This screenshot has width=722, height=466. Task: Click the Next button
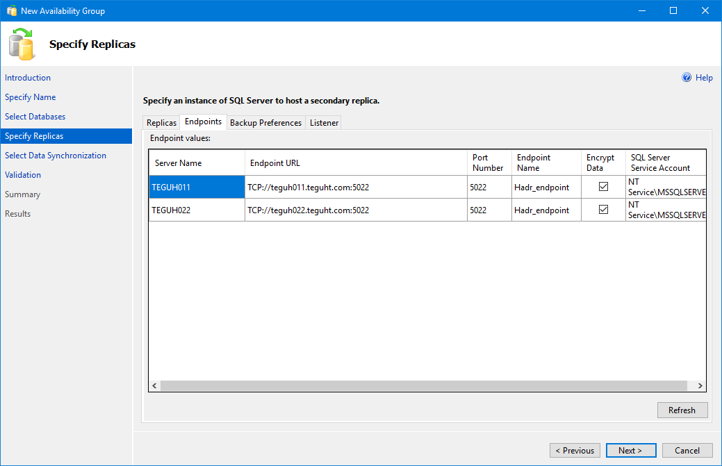coord(630,450)
